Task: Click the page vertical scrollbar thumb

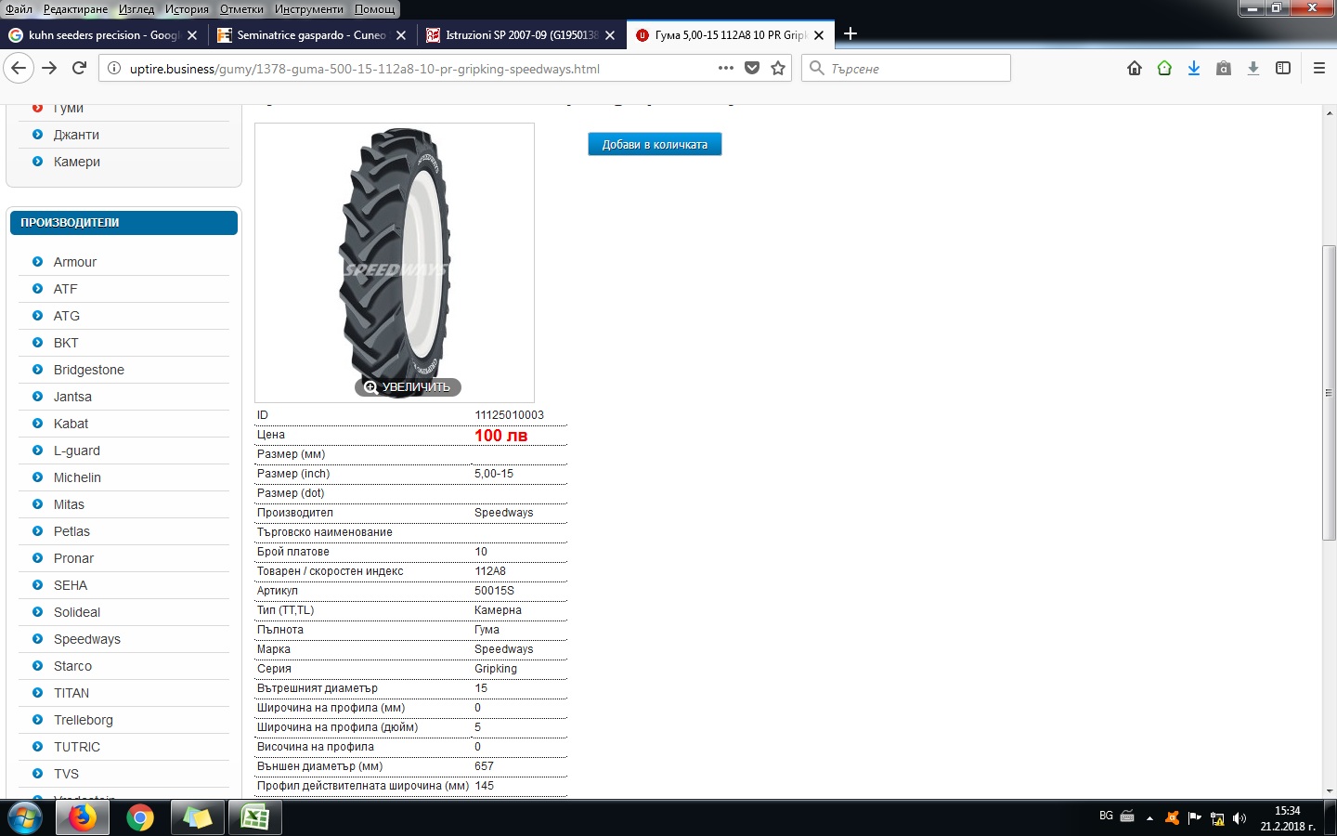Action: pos(1330,392)
